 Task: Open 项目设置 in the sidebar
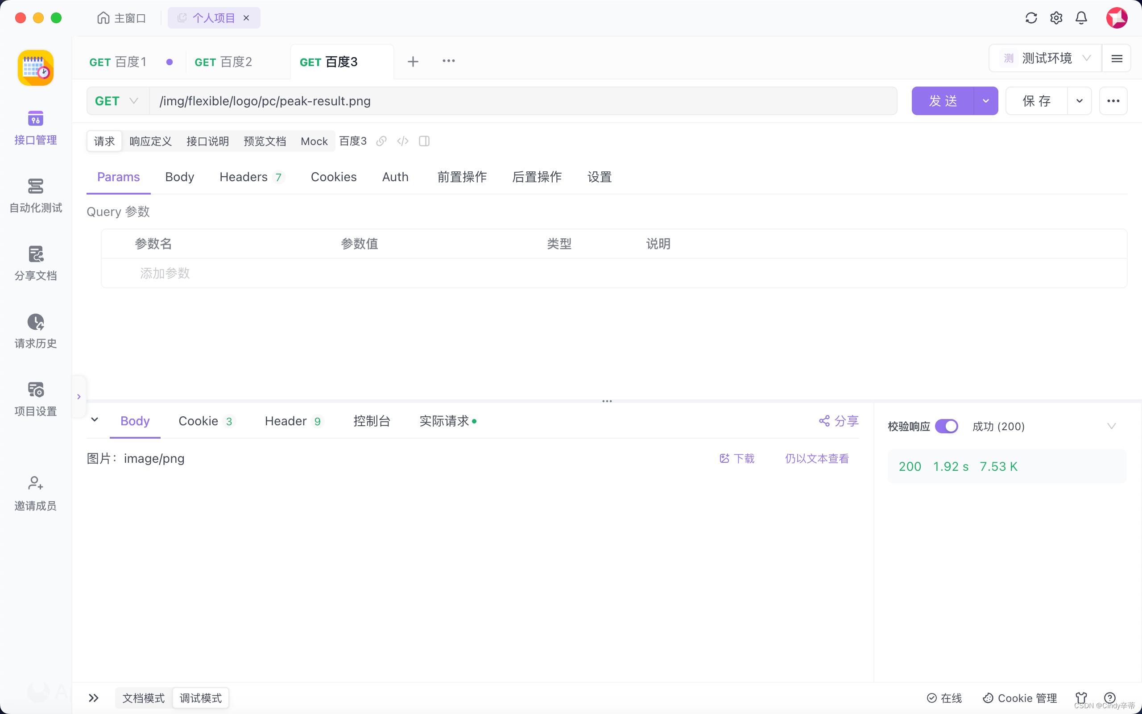[x=35, y=399]
